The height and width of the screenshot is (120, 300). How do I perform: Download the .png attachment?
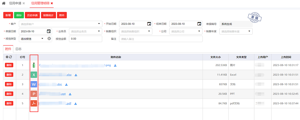click(x=115, y=65)
